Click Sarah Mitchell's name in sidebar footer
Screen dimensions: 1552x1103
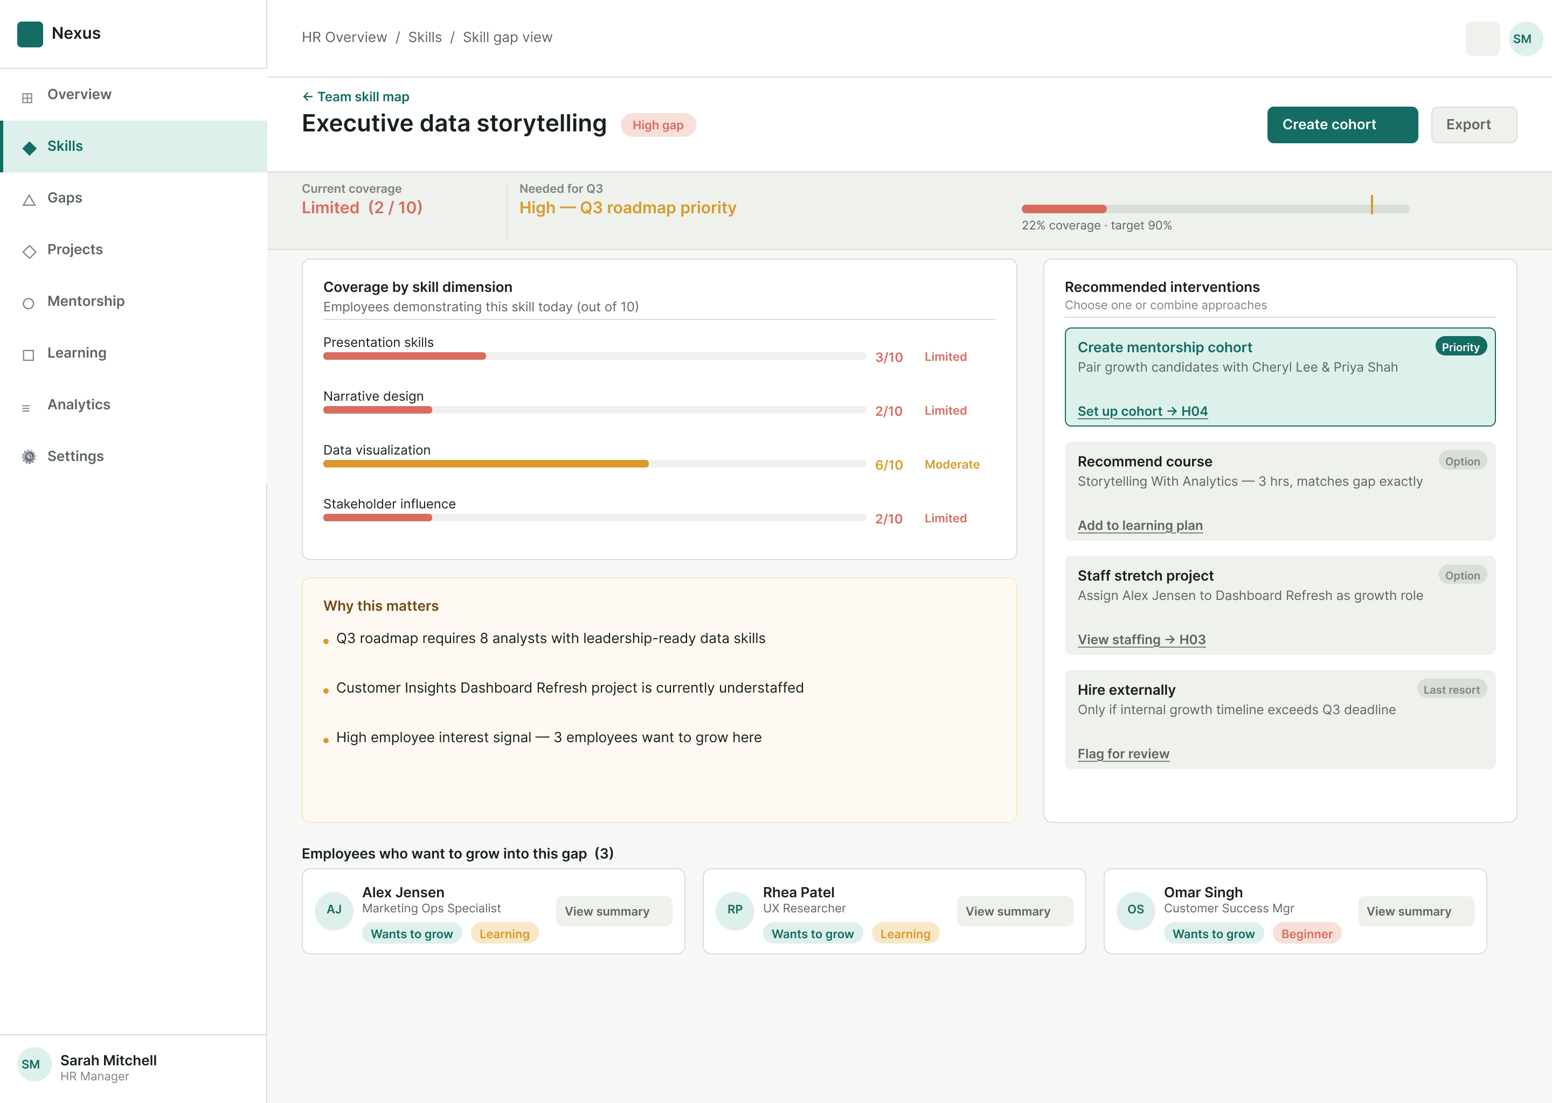(x=108, y=1060)
